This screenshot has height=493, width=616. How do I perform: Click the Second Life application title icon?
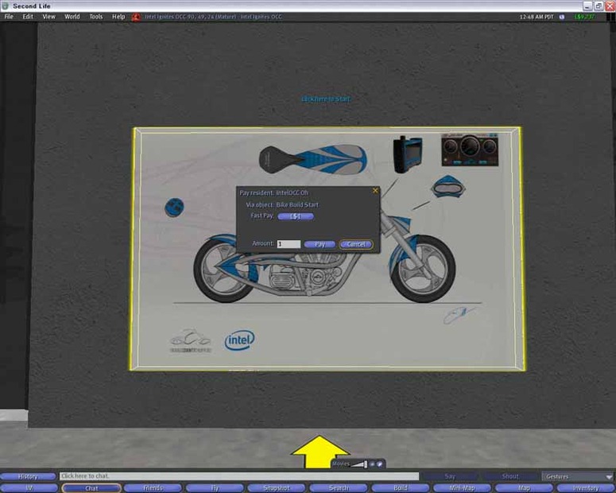click(5, 6)
